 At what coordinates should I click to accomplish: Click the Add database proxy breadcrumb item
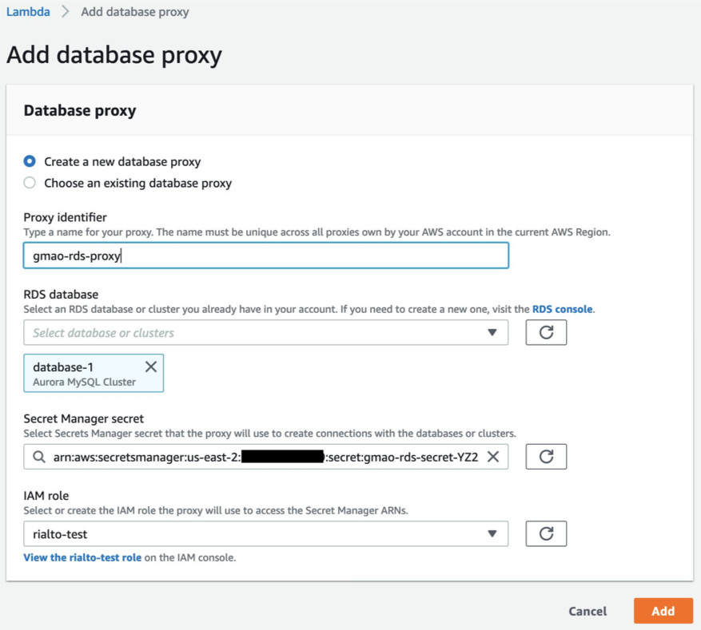pos(134,11)
